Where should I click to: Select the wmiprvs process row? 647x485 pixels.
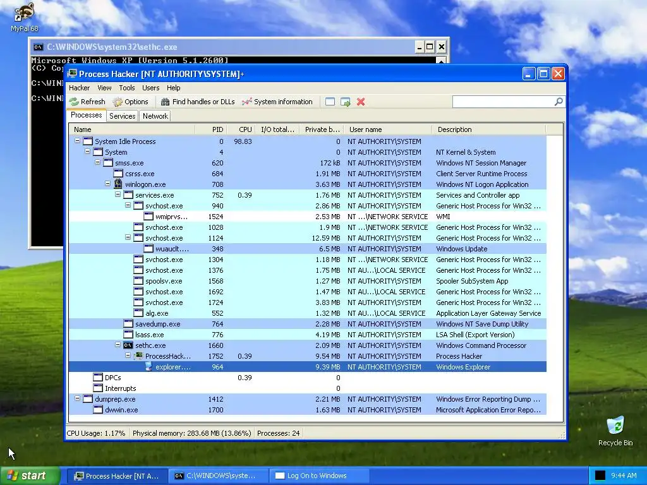tap(308, 217)
